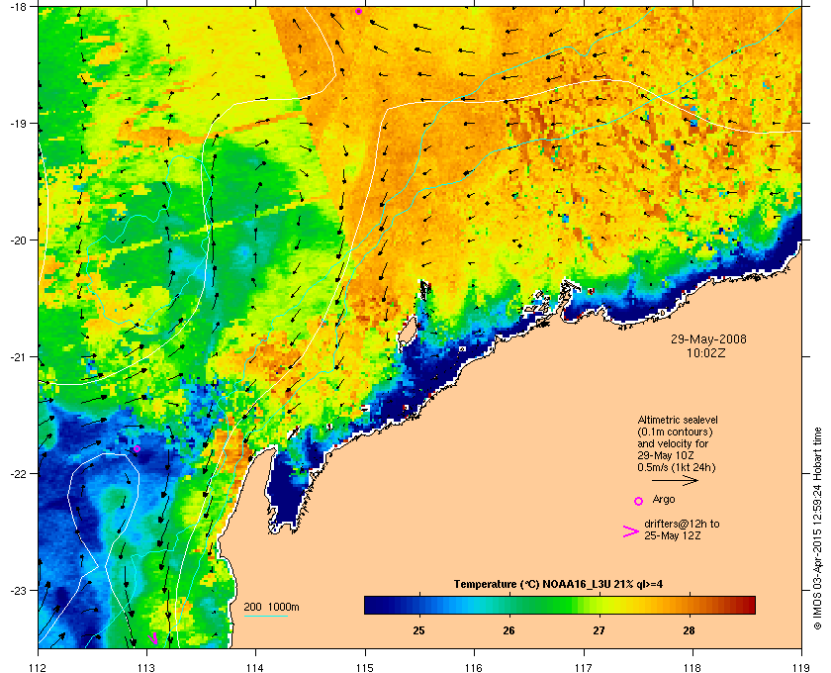
Task: Click the drifters@12h legend text
Action: coord(682,529)
